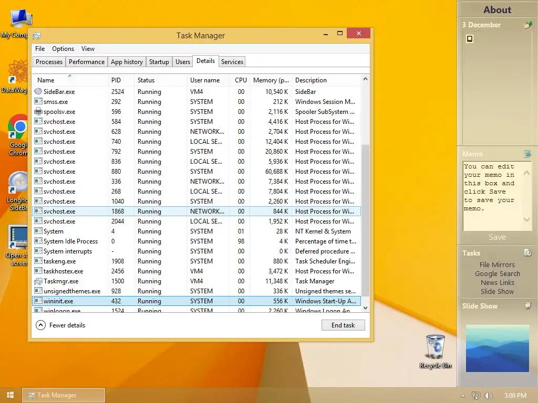Switch to Services tab

click(x=232, y=62)
